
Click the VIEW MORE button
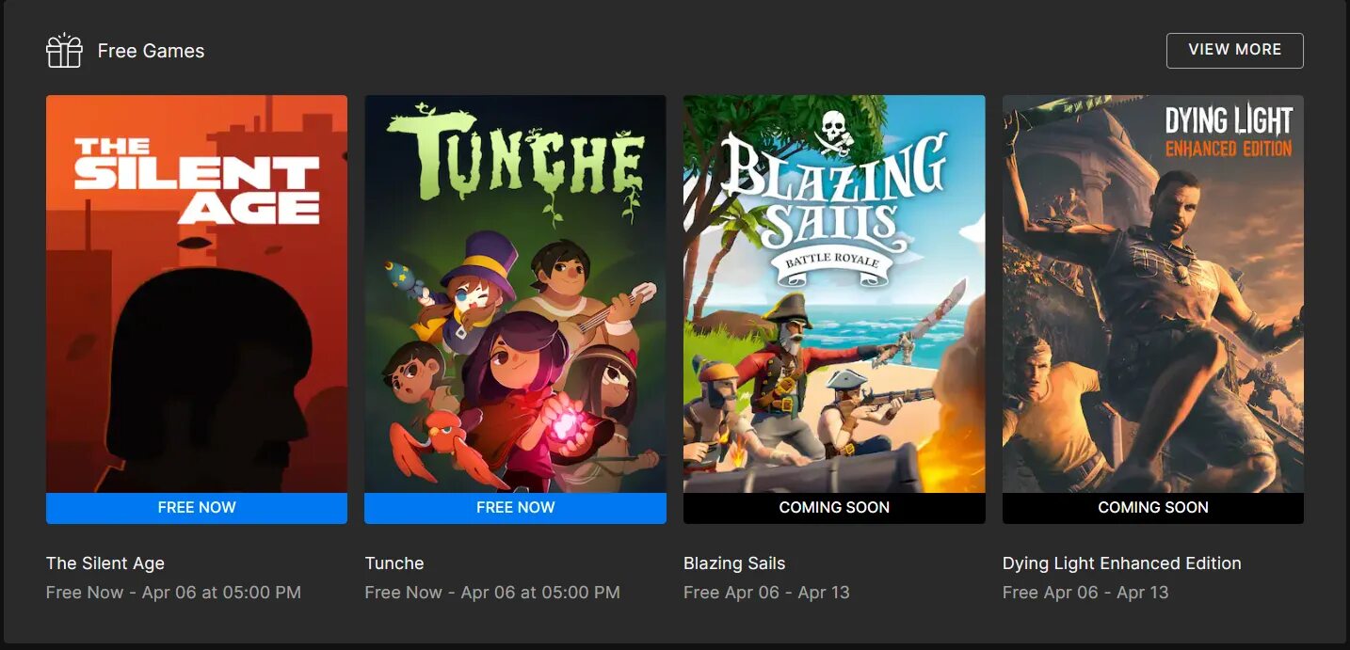pos(1234,50)
